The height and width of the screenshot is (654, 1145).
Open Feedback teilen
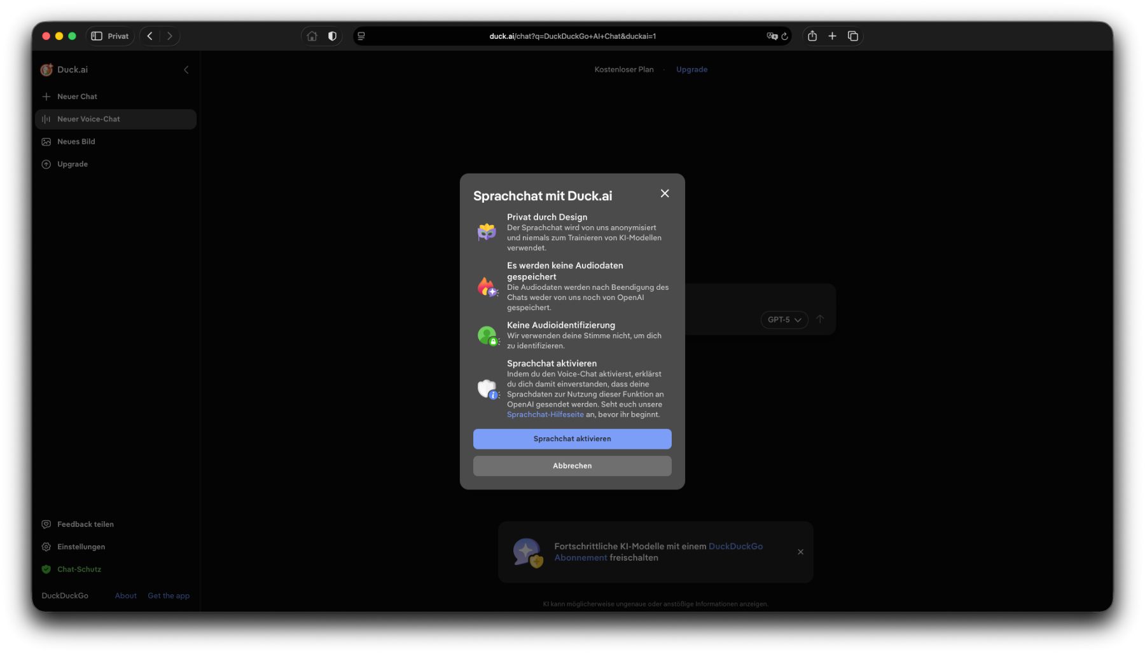point(85,524)
